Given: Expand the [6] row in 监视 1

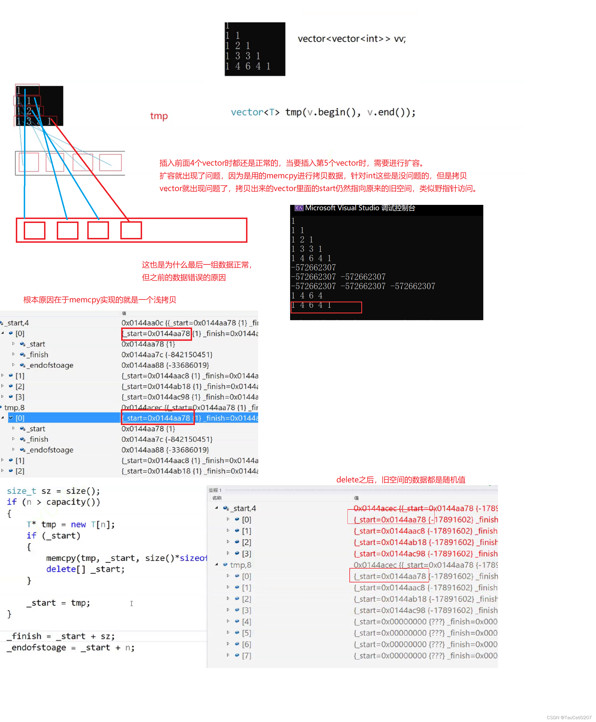Looking at the screenshot, I should 228,644.
